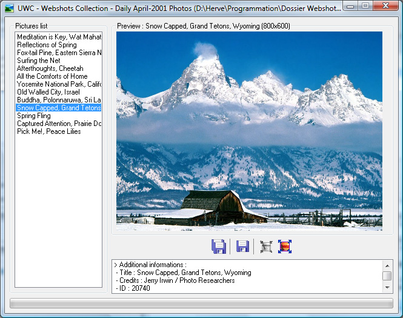403x318 pixels.
Task: Select 'Fox-tail Pine, Eastern Sierra' entry
Action: click(x=59, y=53)
